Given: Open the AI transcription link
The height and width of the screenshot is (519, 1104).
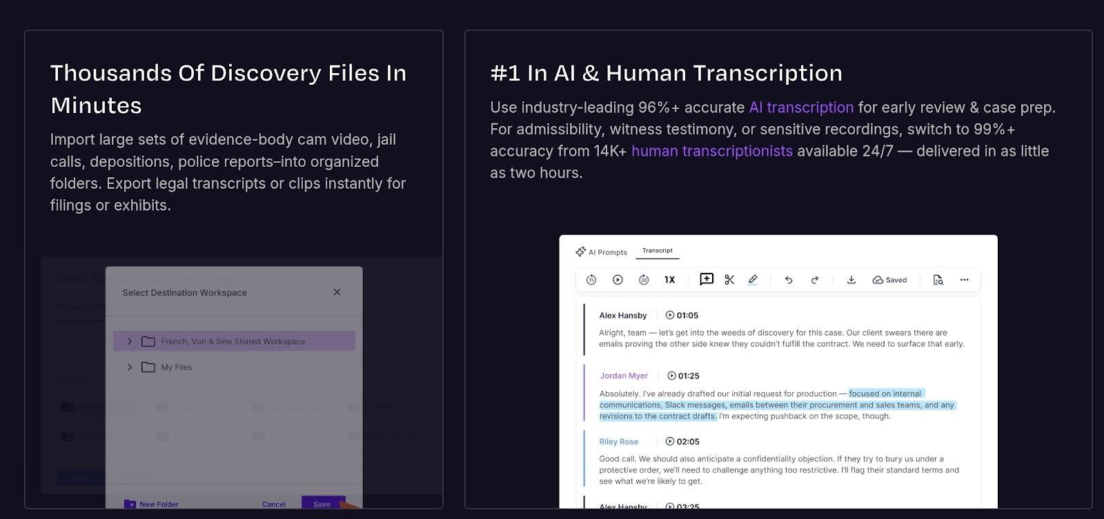Looking at the screenshot, I should pos(801,108).
